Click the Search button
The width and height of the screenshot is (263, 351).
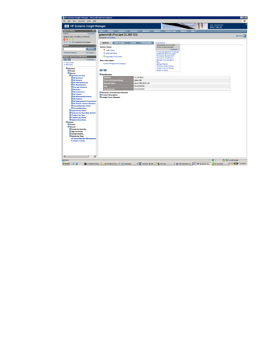(91, 49)
